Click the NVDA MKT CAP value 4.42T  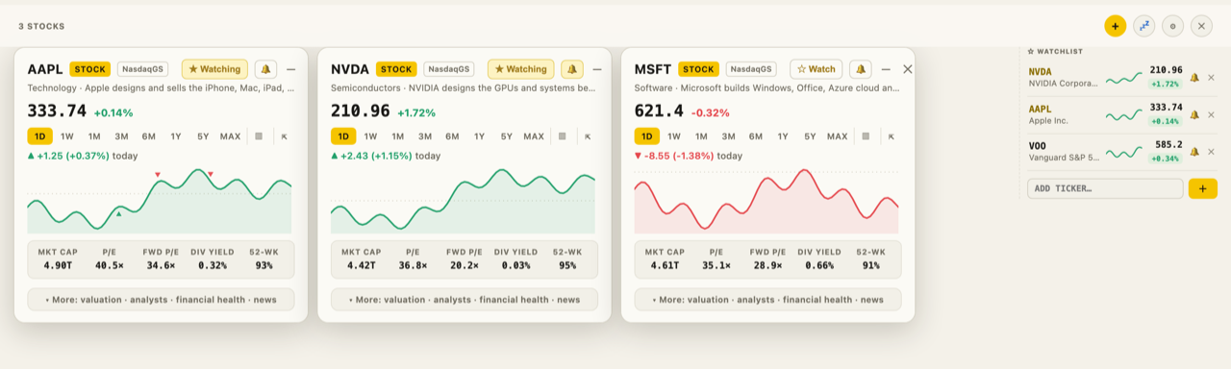click(361, 265)
